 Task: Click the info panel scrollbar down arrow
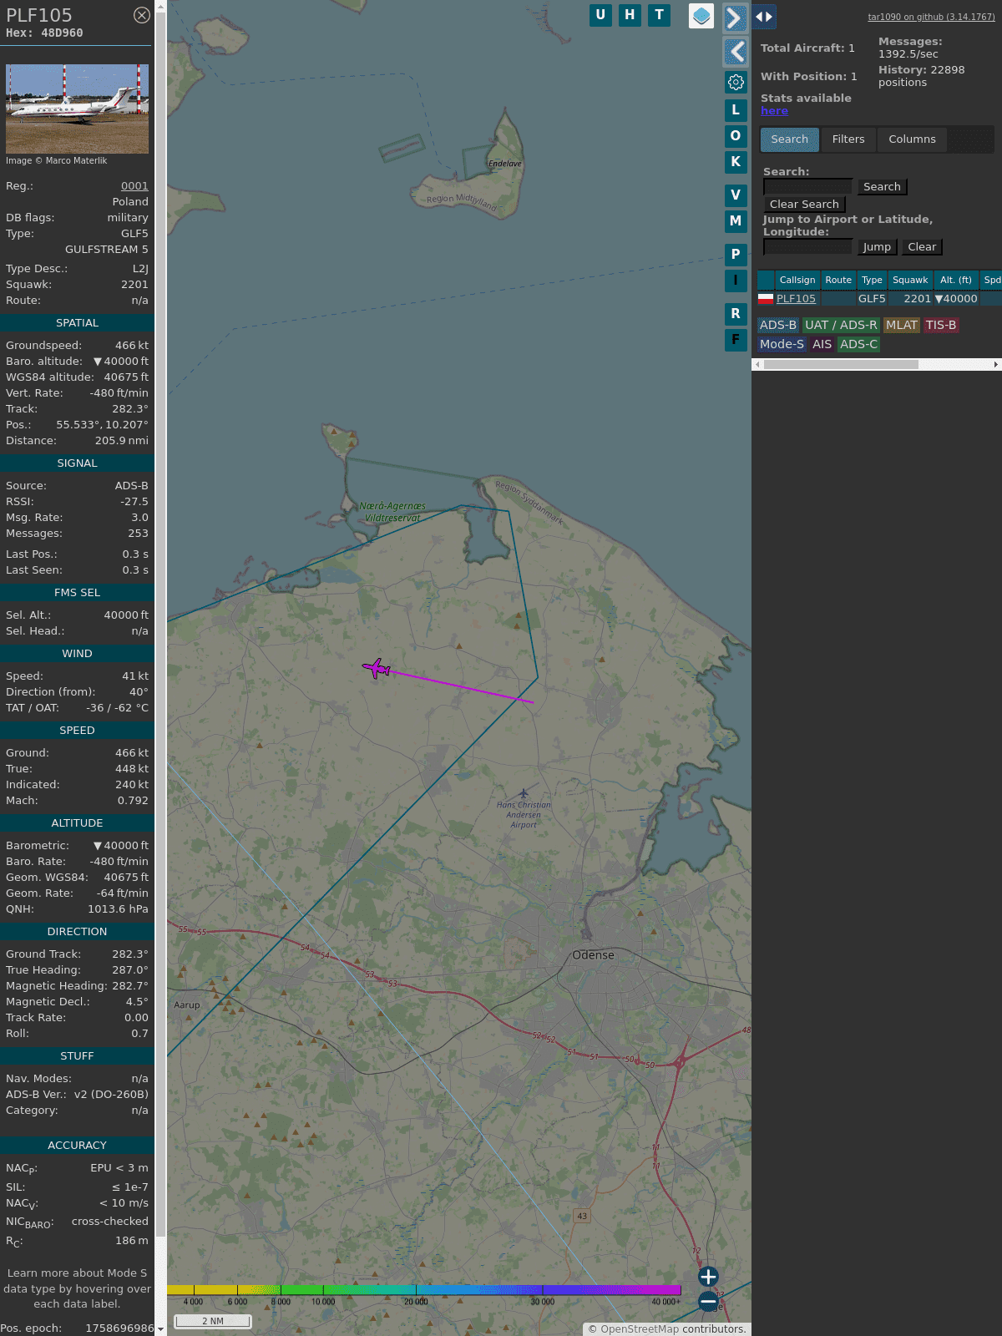tap(160, 1329)
